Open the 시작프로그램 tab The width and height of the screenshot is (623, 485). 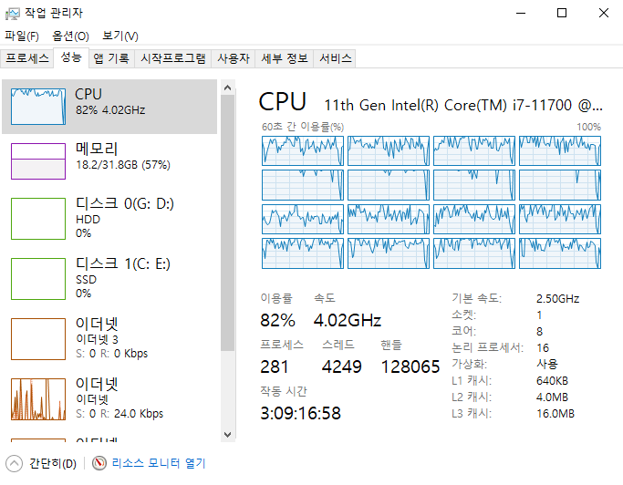173,58
